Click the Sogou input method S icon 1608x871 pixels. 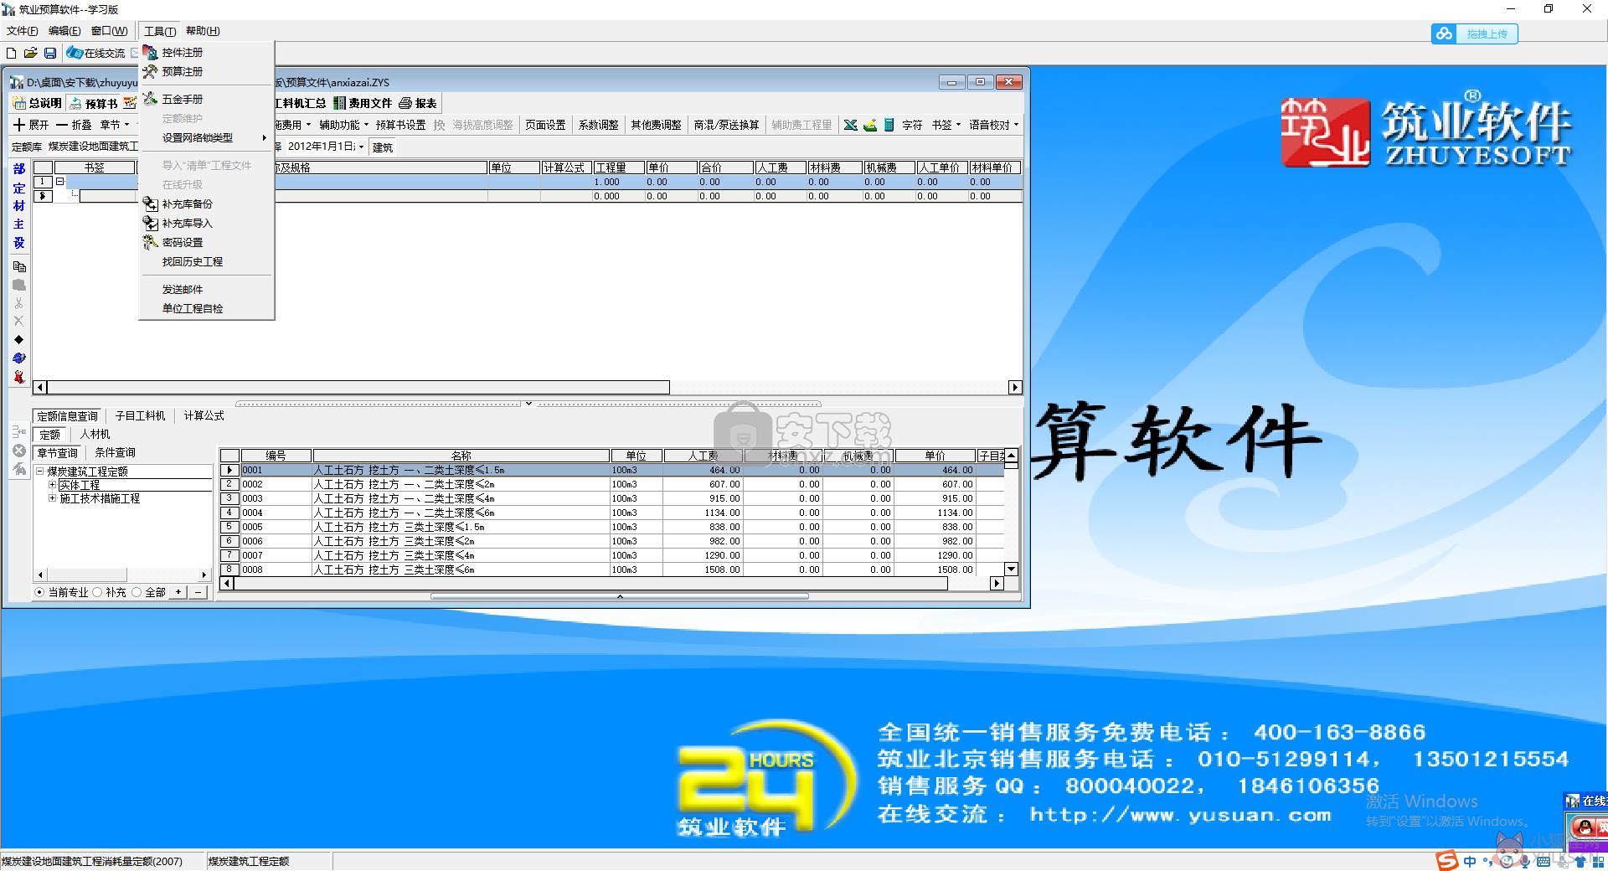tap(1446, 861)
